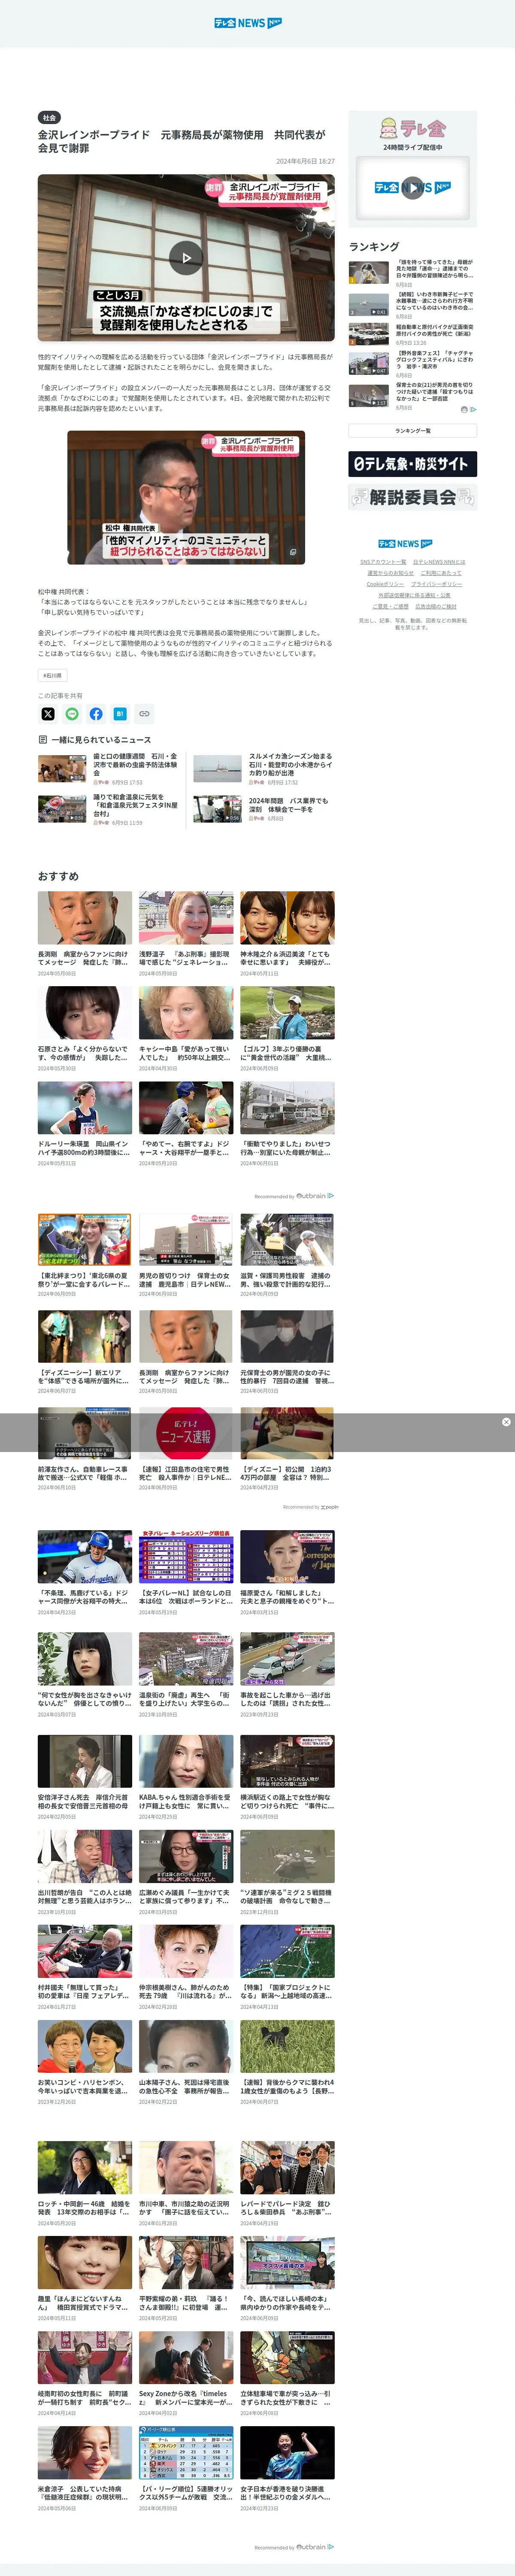
Task: Share the article on Hatena Bookmark
Action: pos(120,714)
